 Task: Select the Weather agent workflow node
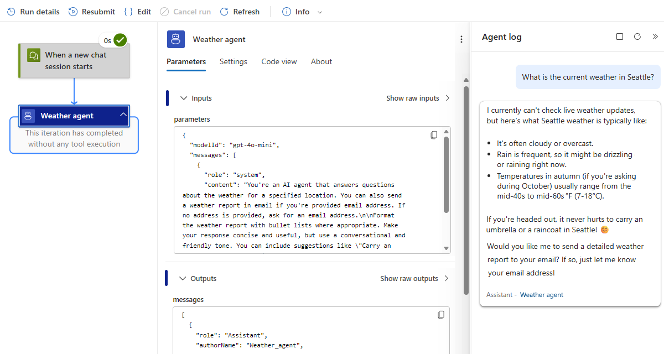point(74,116)
